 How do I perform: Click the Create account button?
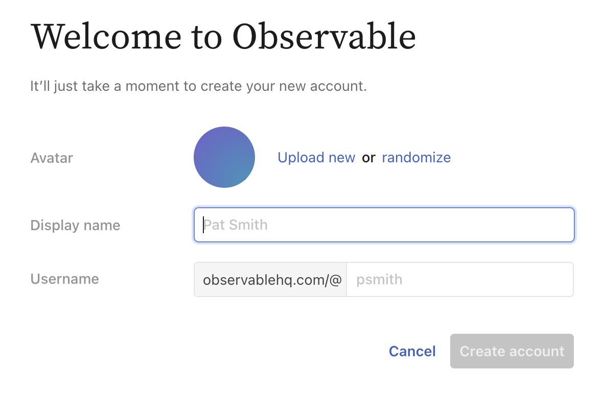click(512, 351)
